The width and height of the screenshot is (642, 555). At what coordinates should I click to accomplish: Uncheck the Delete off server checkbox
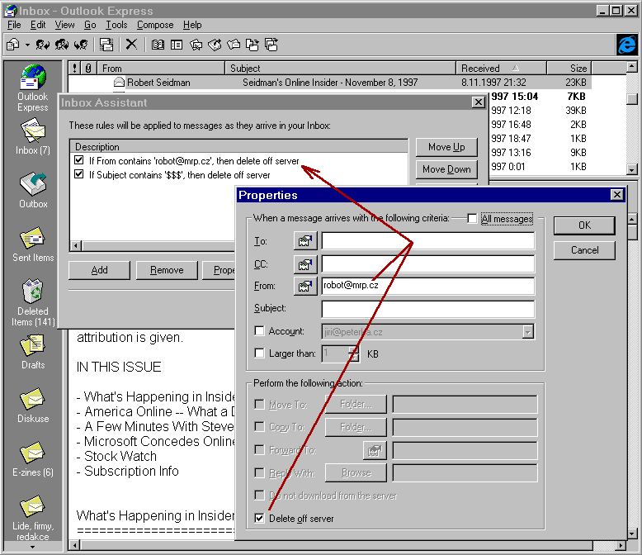pos(260,519)
